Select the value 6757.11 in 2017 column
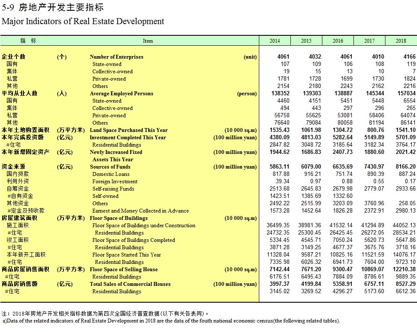 click(x=374, y=284)
